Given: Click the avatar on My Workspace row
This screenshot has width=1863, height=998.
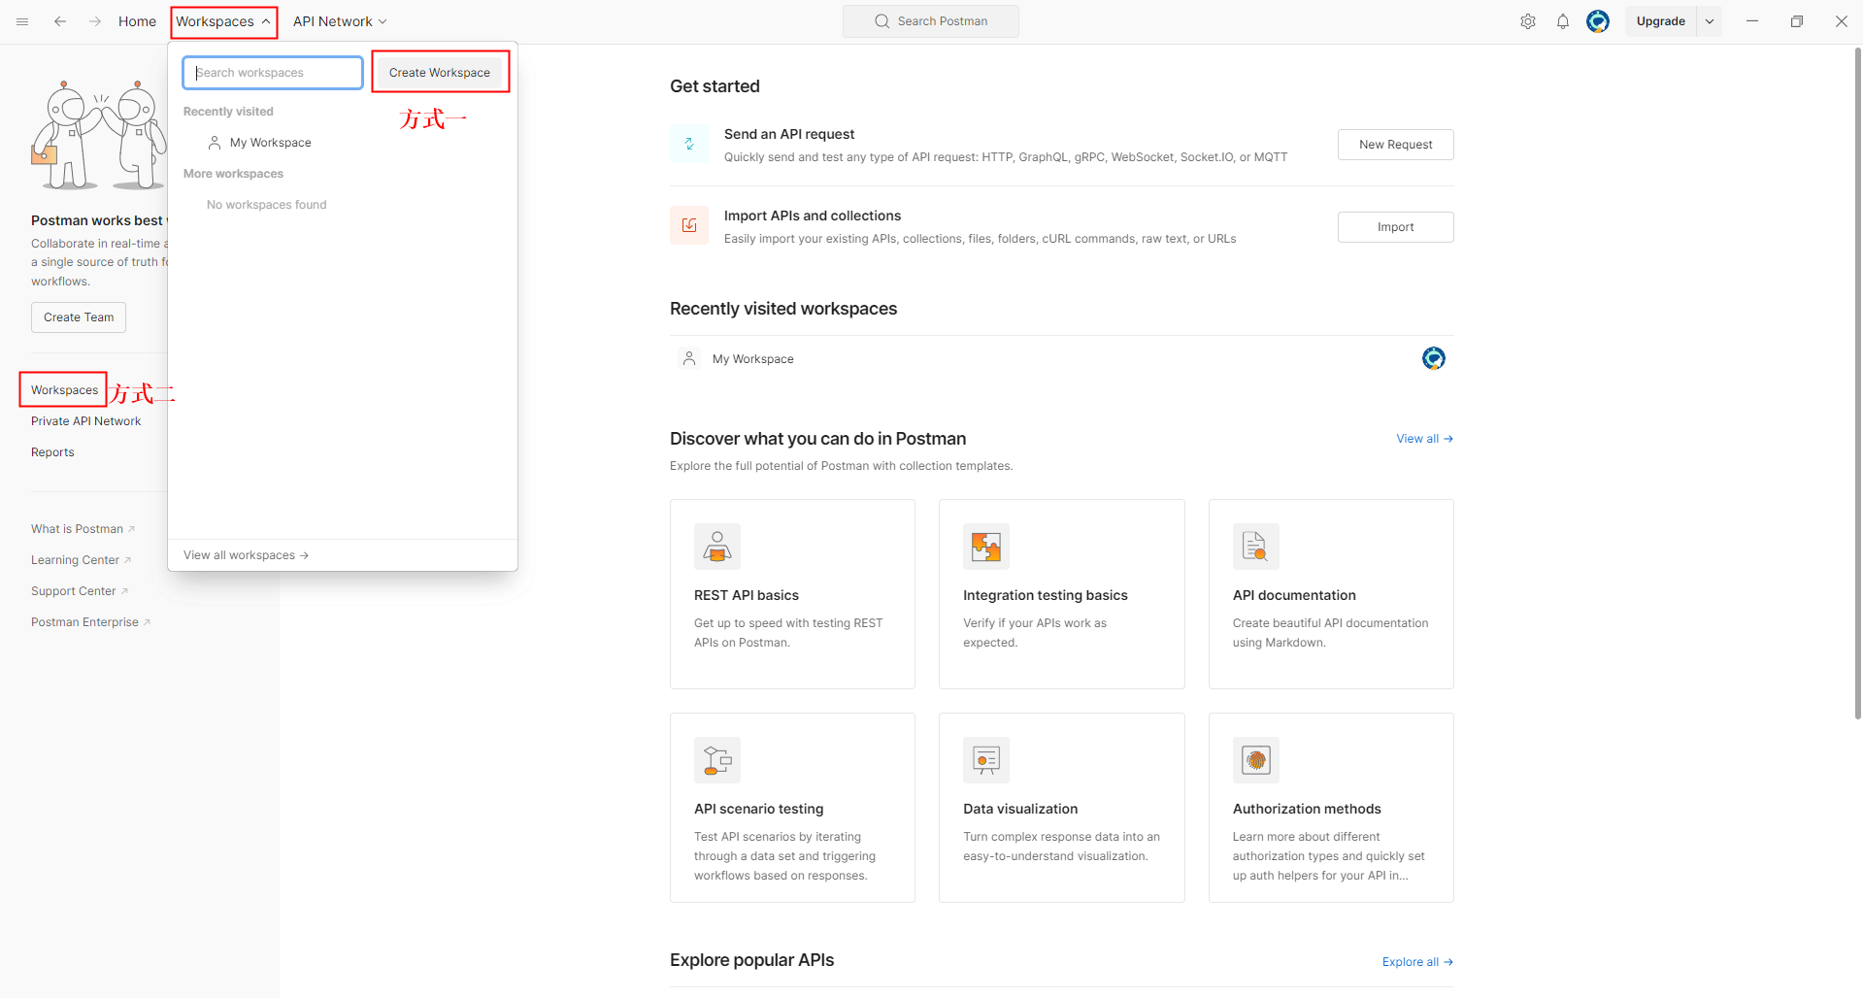Looking at the screenshot, I should [x=1434, y=358].
